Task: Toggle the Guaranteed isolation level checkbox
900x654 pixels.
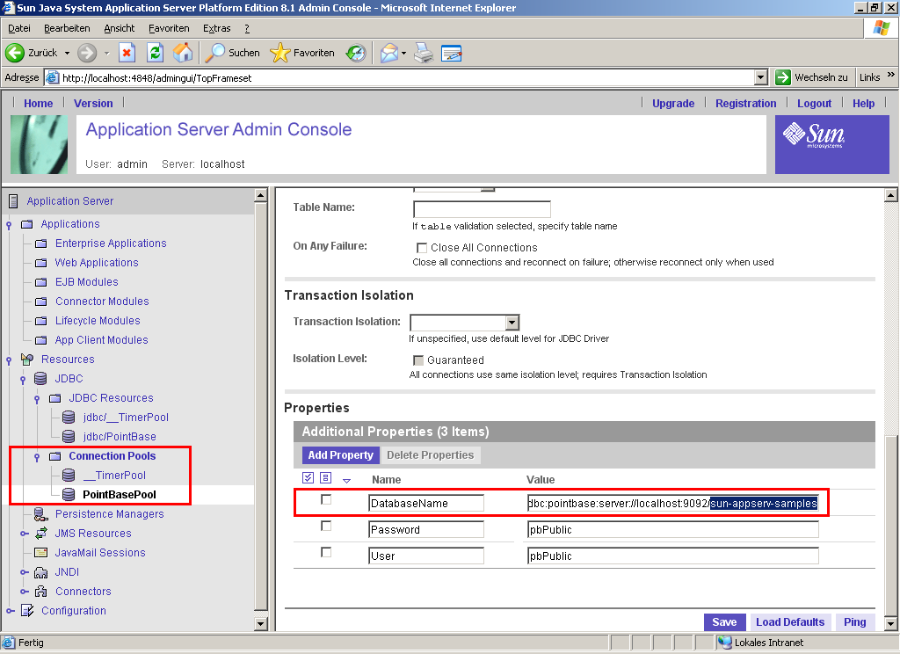Action: point(418,360)
